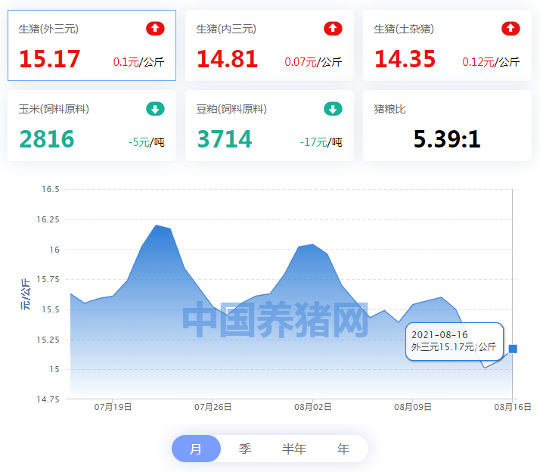Click the 中国养猪网 watermark on chart
The image size is (540, 472).
(x=275, y=319)
